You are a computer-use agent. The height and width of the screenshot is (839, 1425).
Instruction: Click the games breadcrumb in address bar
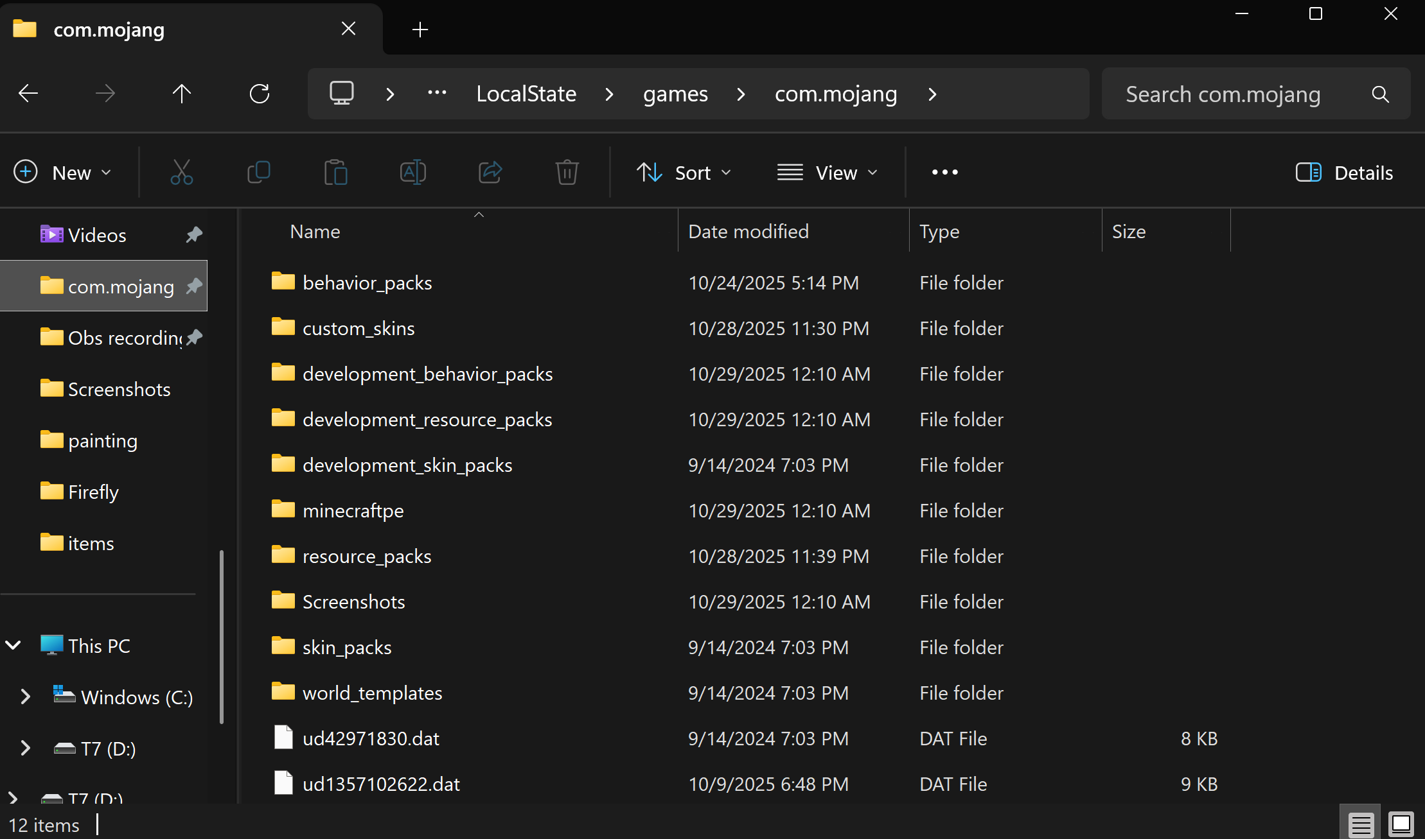click(x=675, y=94)
